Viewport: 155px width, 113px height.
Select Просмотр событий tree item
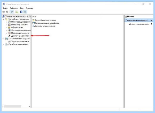pyautogui.click(x=20, y=24)
